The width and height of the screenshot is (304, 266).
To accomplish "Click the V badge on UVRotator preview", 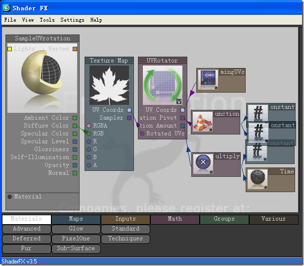I will coord(179,101).
